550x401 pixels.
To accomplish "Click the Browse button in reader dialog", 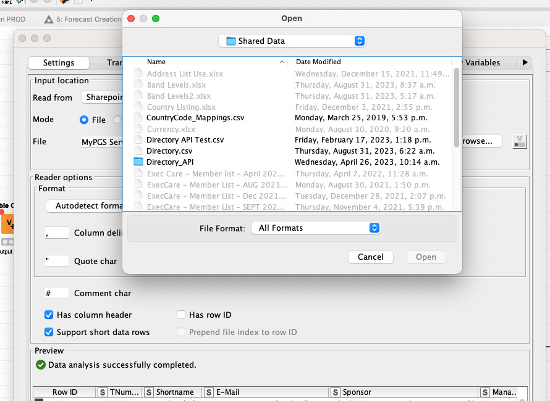I will click(481, 141).
